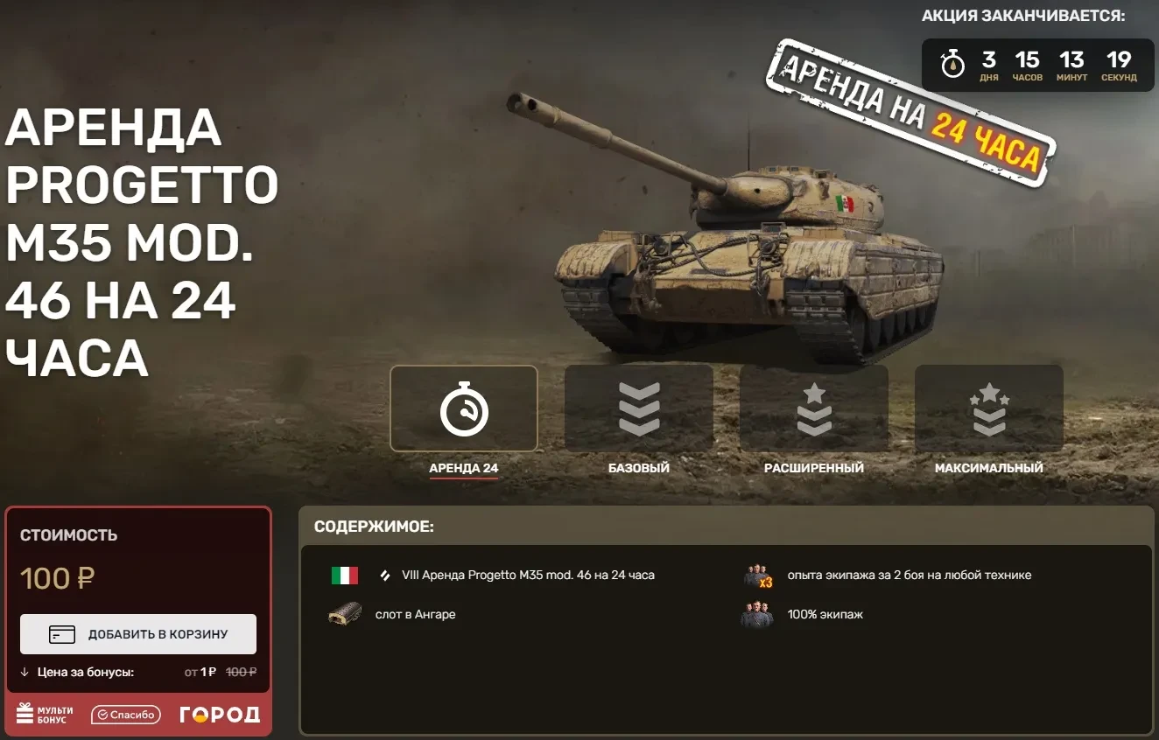Viewport: 1159px width, 740px height.
Task: Click the VIII Аренда Progetto M35 item text
Action: coord(528,576)
